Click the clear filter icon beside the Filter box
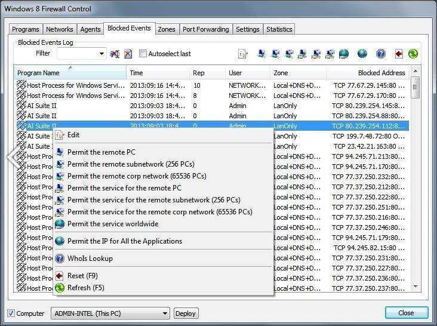 pyautogui.click(x=114, y=54)
